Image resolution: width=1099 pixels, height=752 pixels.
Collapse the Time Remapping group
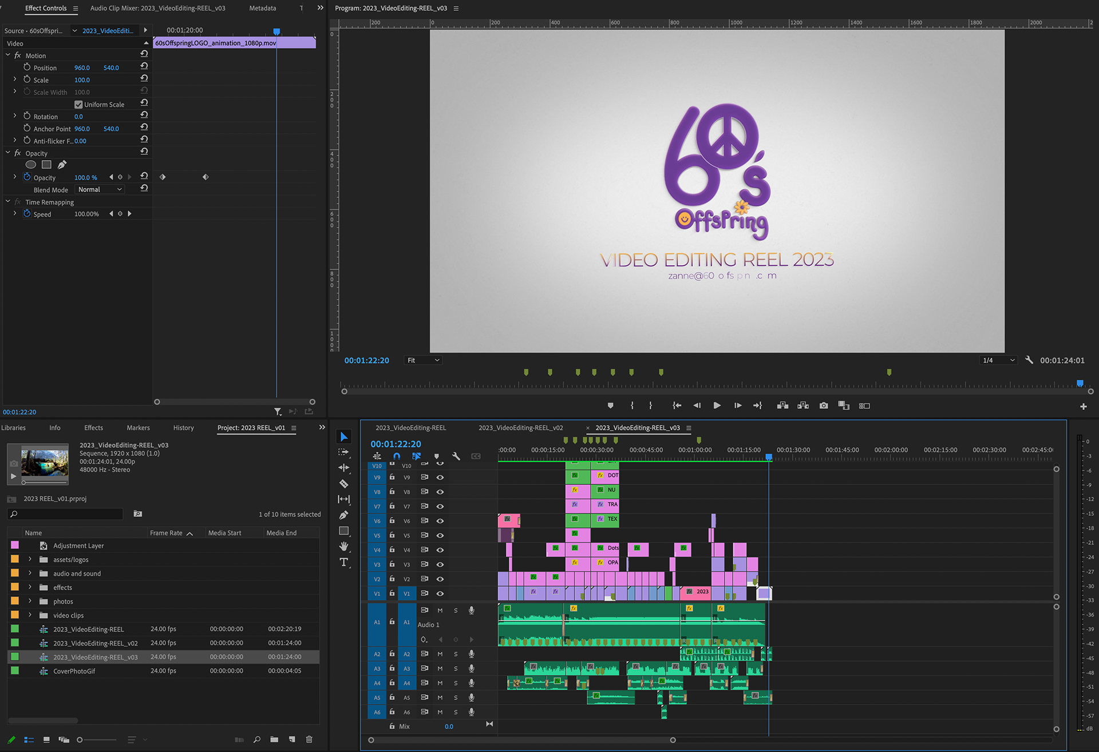[8, 202]
